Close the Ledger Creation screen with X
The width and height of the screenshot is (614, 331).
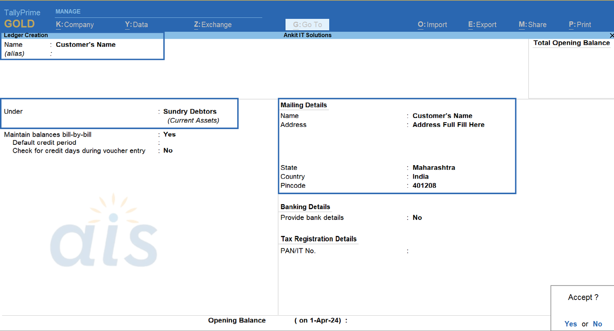[611, 35]
